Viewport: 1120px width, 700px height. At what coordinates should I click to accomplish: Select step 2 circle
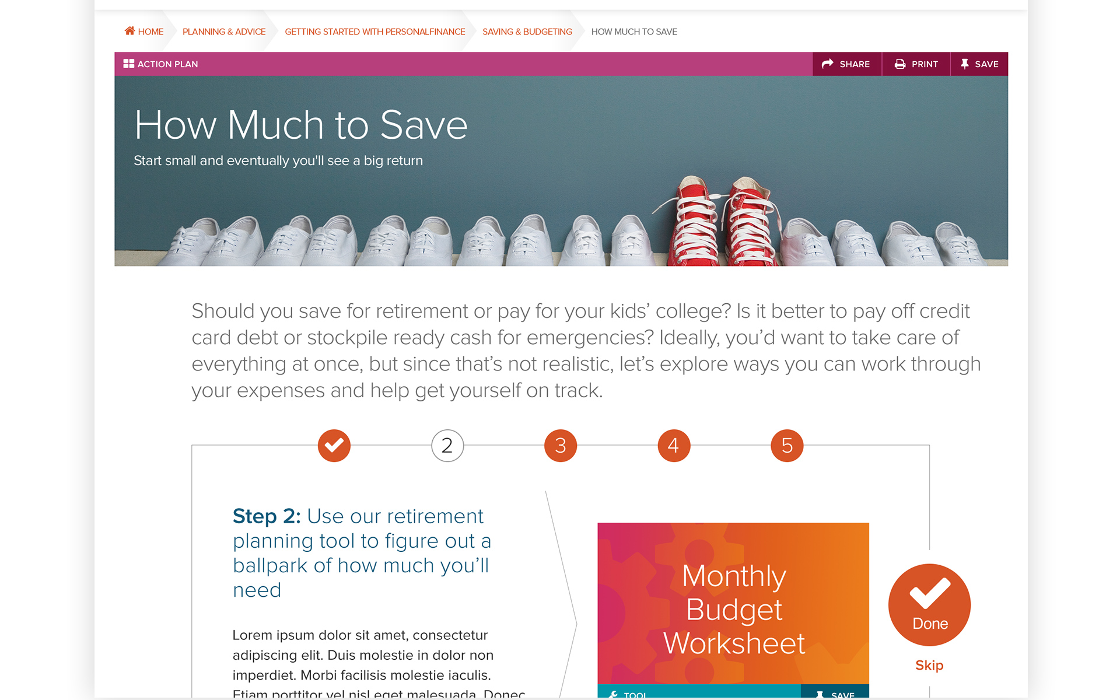[447, 446]
